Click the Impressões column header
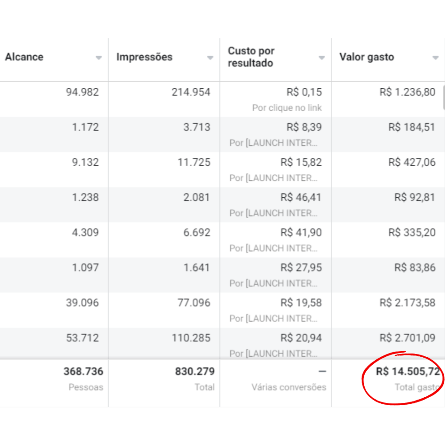This screenshot has width=445, height=445. 144,57
